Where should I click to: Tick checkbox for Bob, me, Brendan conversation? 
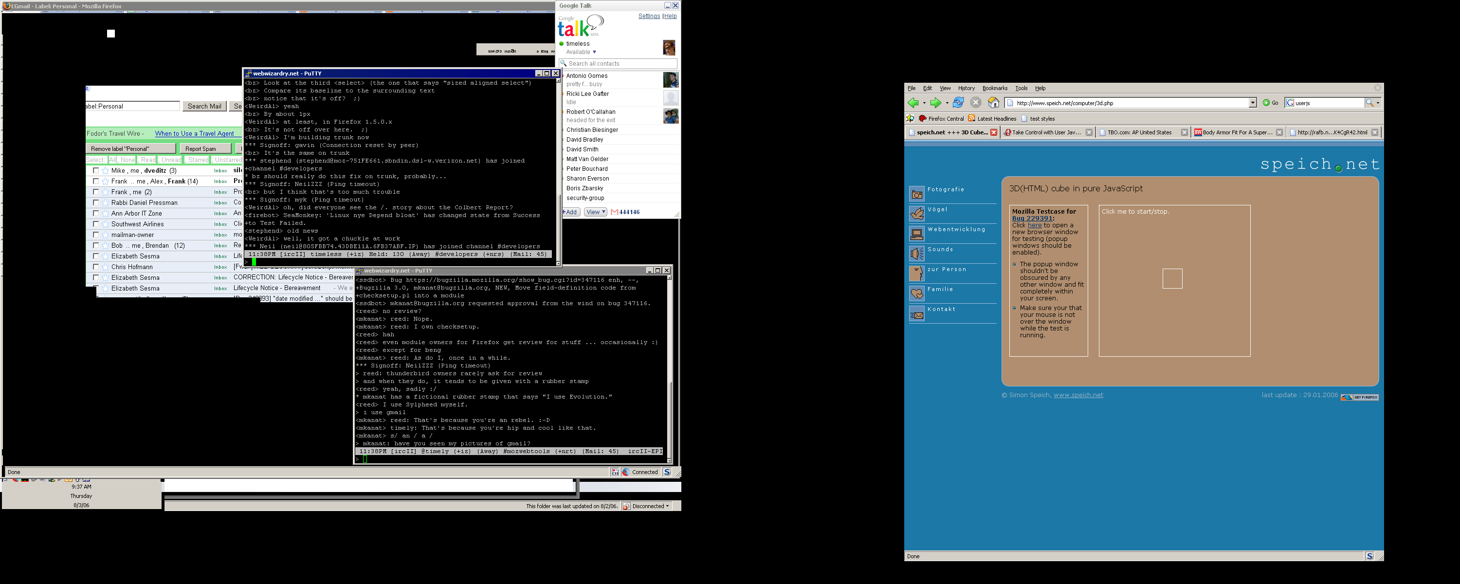tap(96, 245)
